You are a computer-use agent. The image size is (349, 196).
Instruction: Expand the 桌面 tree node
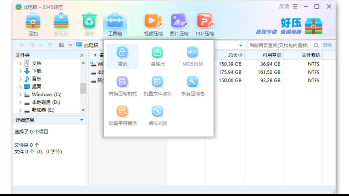point(20,87)
